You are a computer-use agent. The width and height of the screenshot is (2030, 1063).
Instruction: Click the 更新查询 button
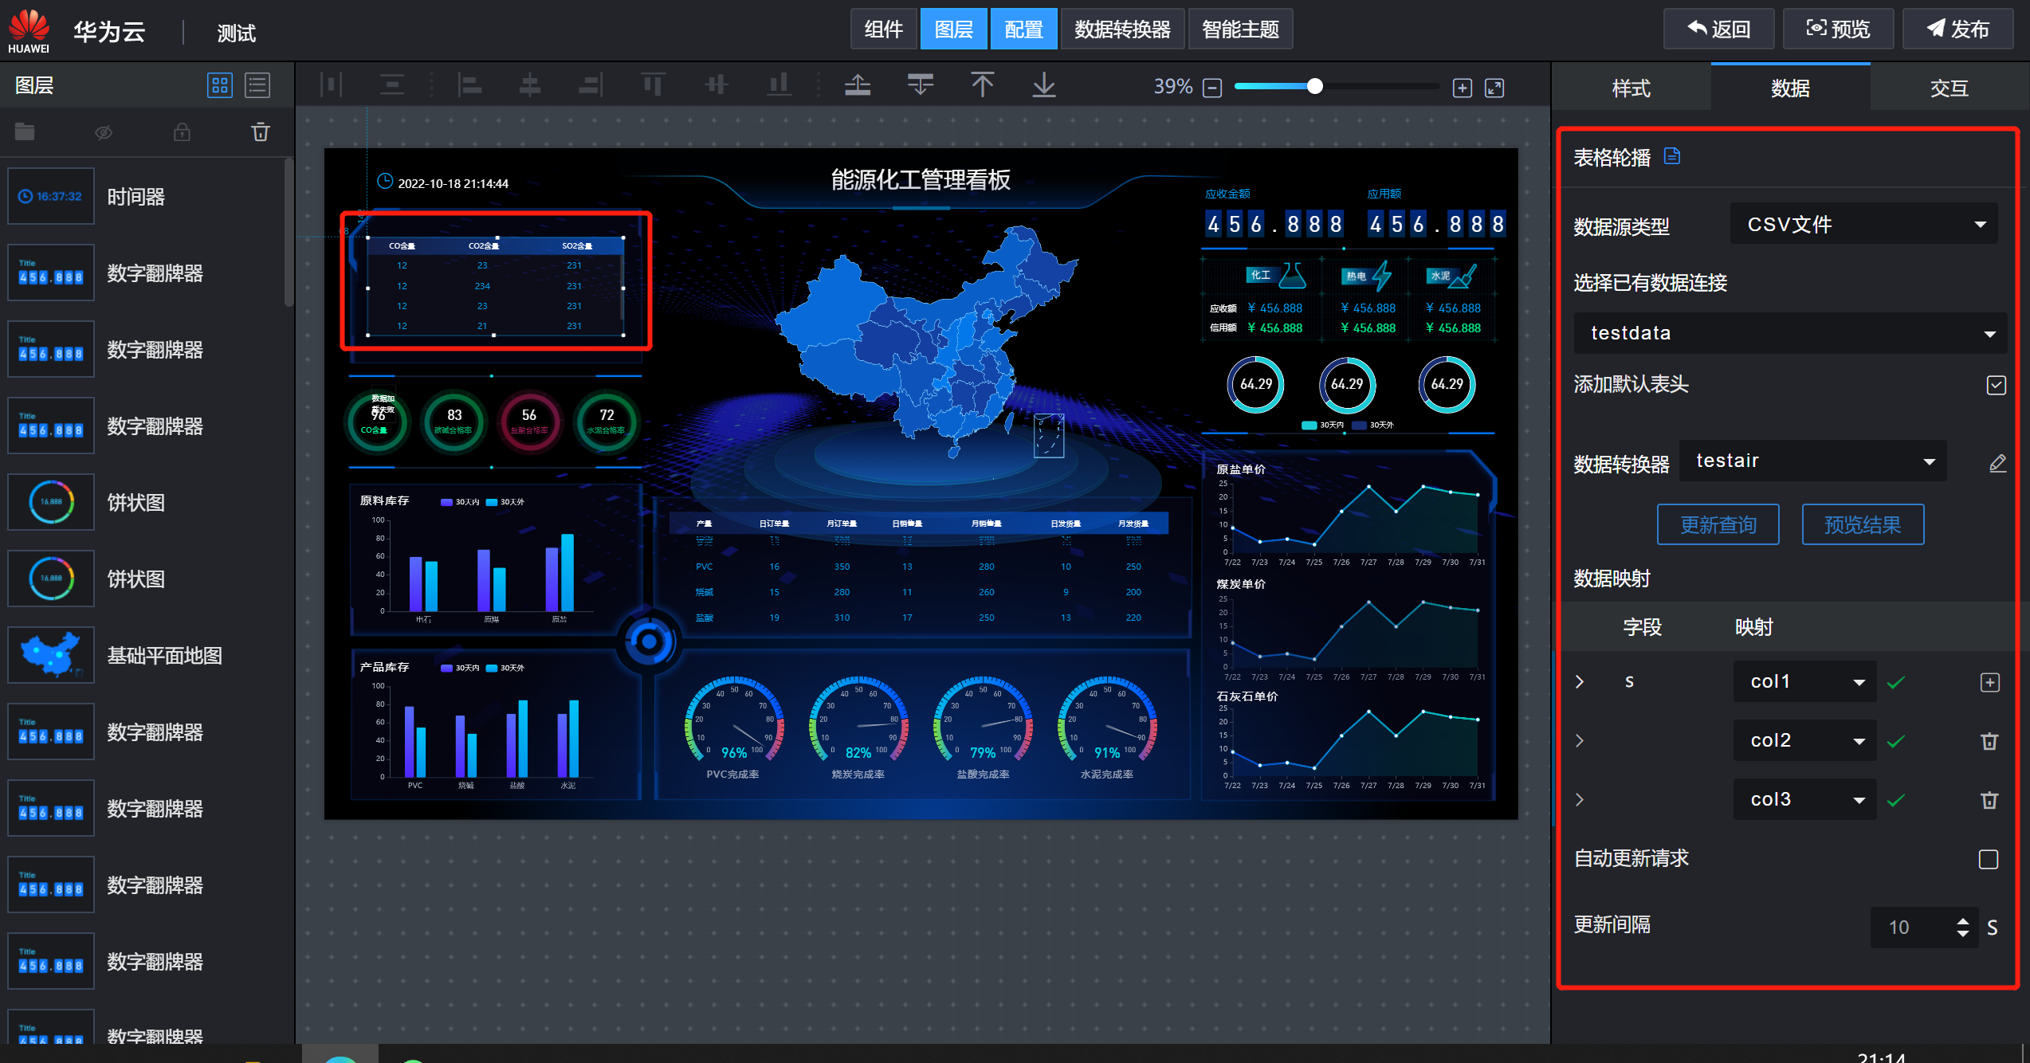click(x=1718, y=525)
